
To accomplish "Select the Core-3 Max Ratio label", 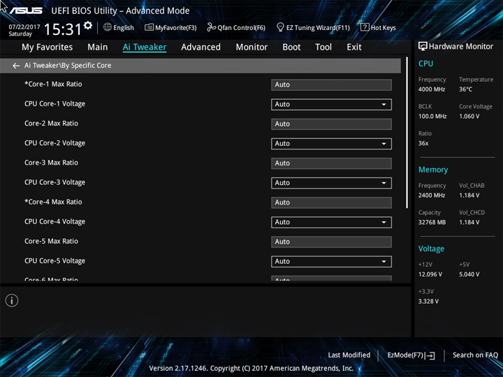I will (51, 163).
